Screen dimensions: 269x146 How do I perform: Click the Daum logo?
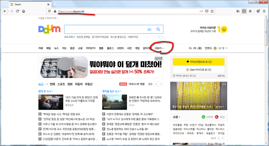pos(50,29)
